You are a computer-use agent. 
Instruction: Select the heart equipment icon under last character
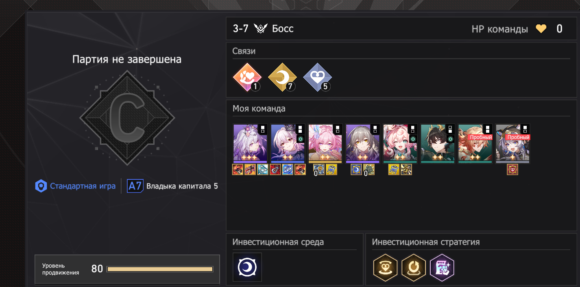(512, 170)
